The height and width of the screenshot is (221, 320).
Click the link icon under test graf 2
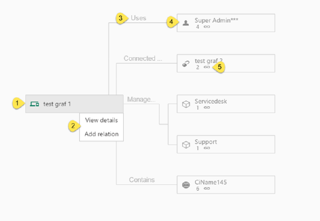(x=206, y=67)
